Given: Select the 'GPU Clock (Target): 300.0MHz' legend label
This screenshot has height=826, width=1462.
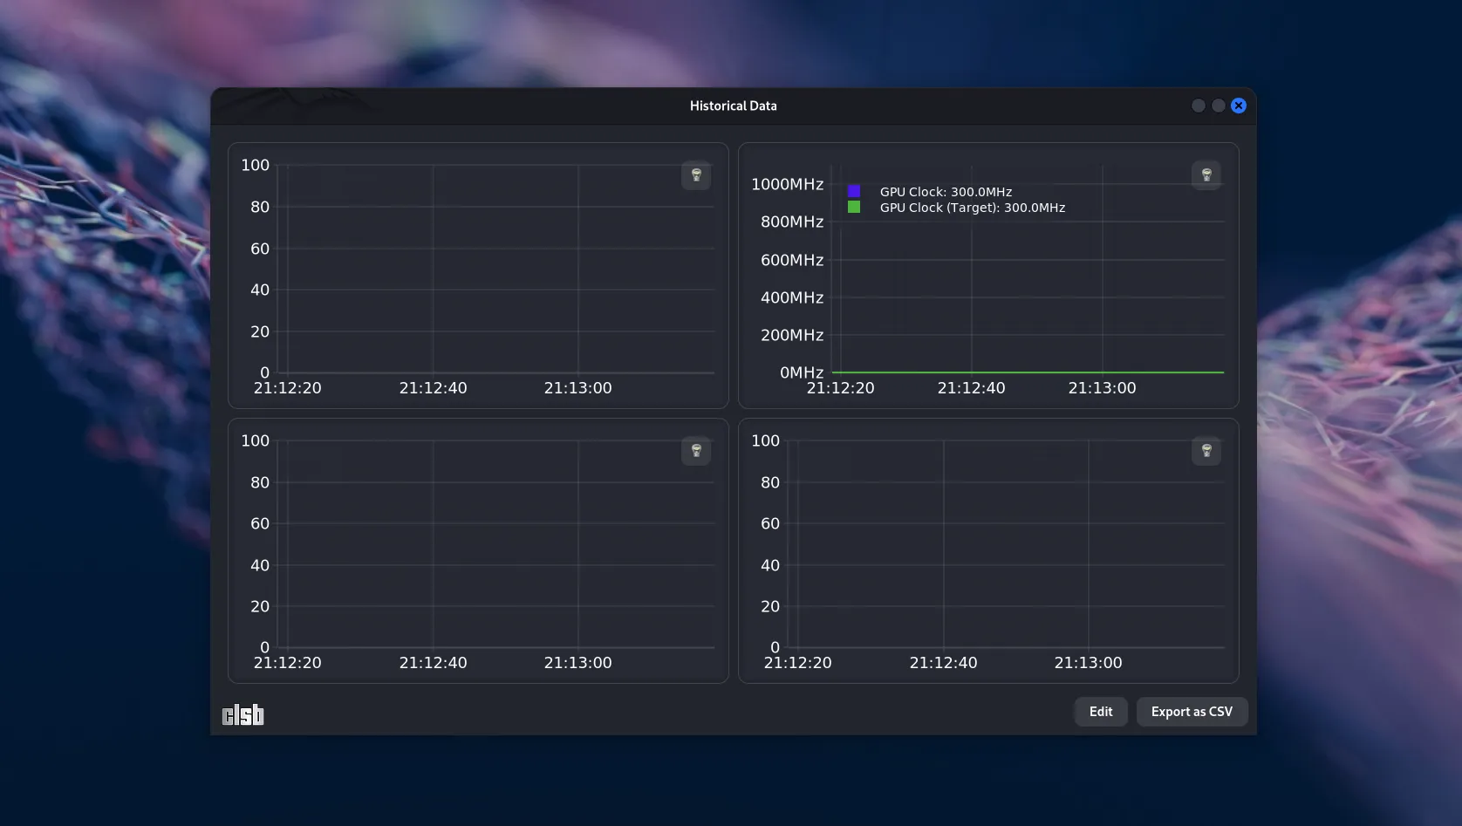Looking at the screenshot, I should (972, 208).
